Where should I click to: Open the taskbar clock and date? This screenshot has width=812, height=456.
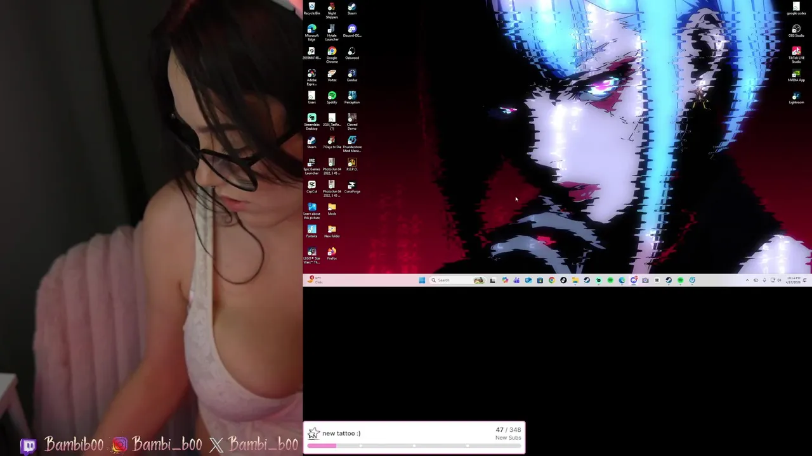click(x=793, y=280)
